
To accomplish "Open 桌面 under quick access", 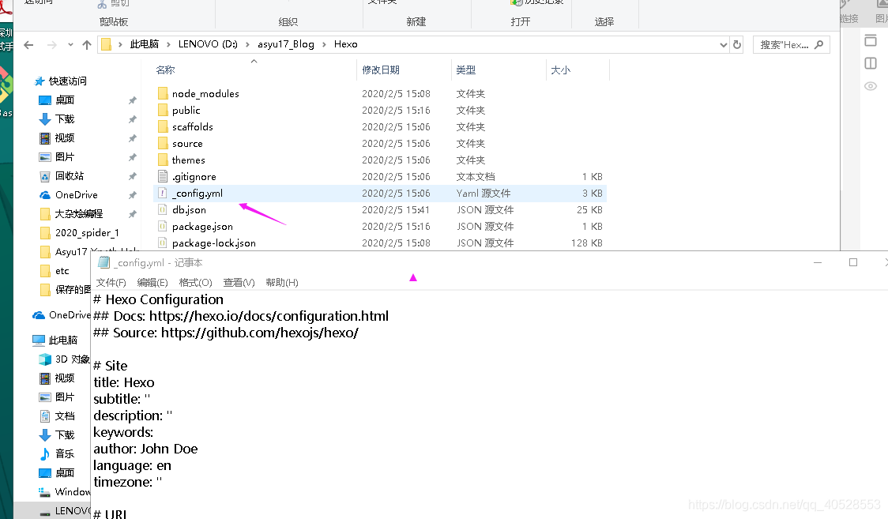I will point(65,100).
